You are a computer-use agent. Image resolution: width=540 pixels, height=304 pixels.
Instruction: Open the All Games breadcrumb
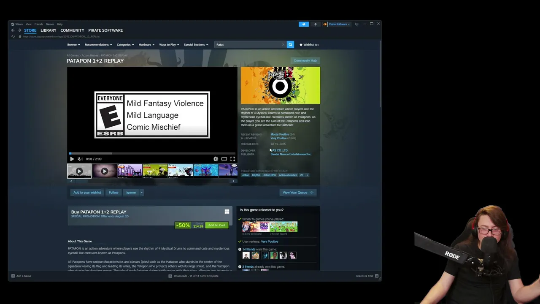point(73,55)
